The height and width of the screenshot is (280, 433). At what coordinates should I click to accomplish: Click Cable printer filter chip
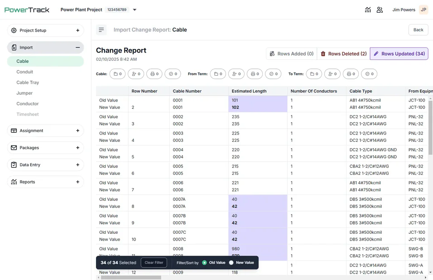pyautogui.click(x=154, y=74)
